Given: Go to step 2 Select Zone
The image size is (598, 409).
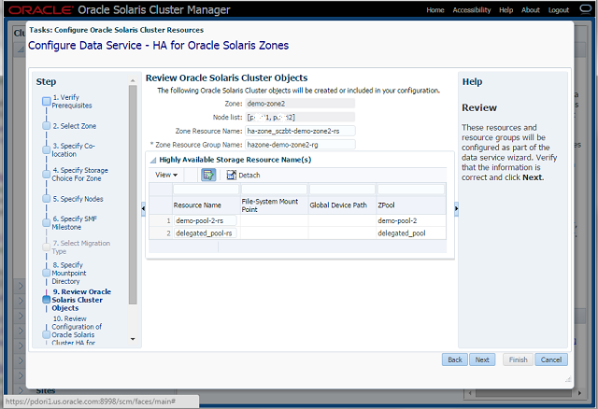Looking at the screenshot, I should click(75, 126).
